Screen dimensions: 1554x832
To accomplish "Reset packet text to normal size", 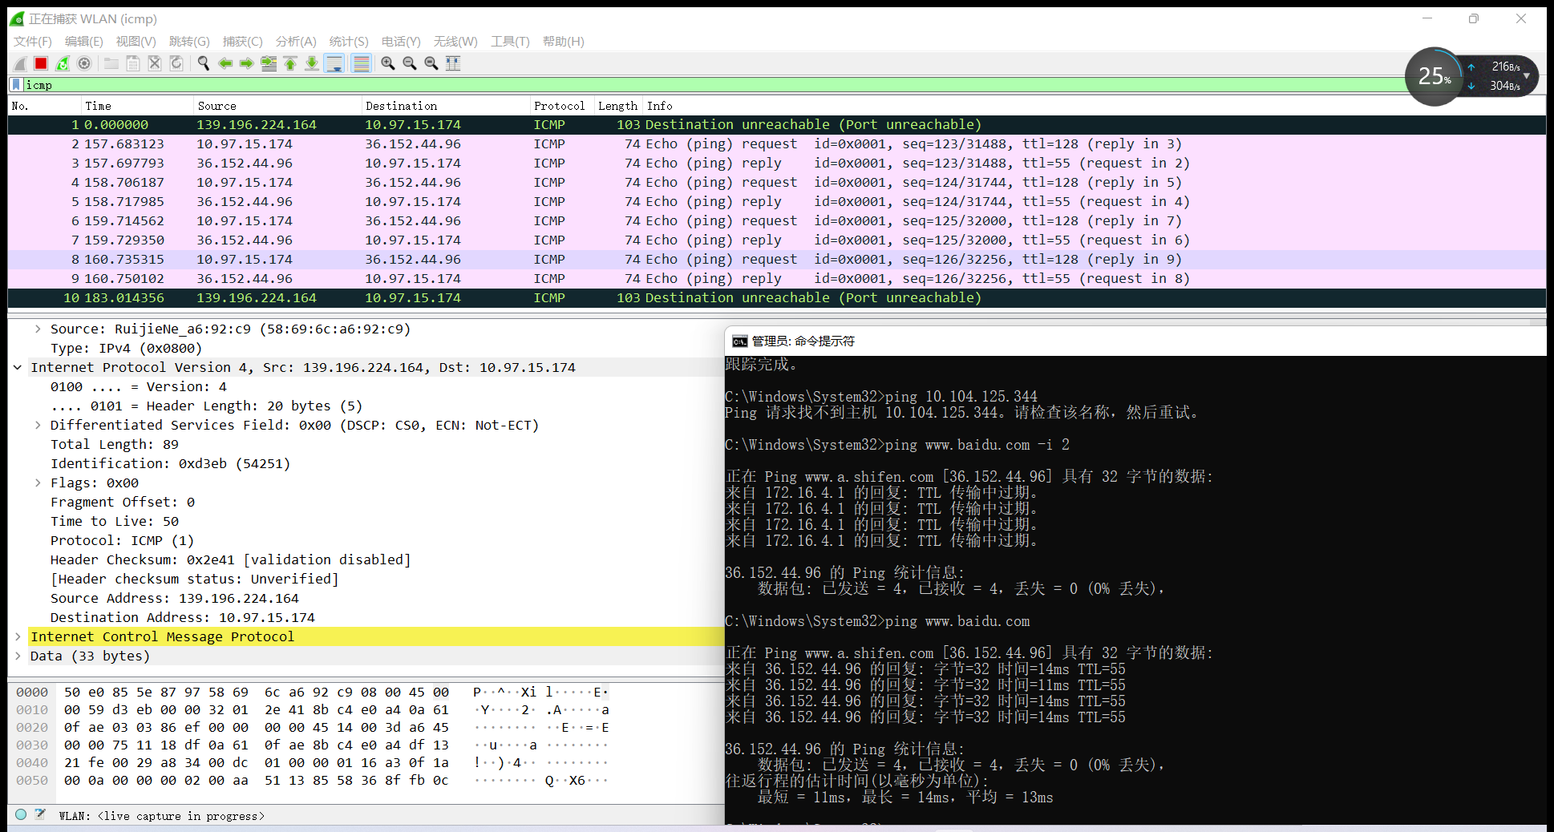I will [x=431, y=63].
